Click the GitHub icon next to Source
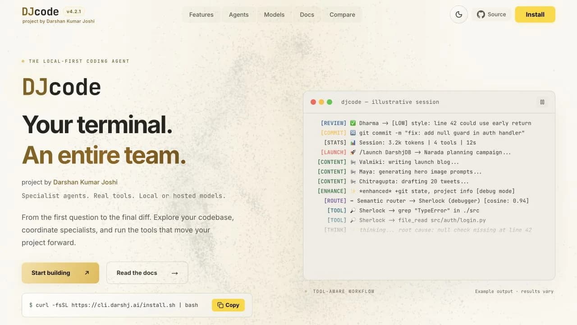This screenshot has width=577, height=325. pos(481,14)
